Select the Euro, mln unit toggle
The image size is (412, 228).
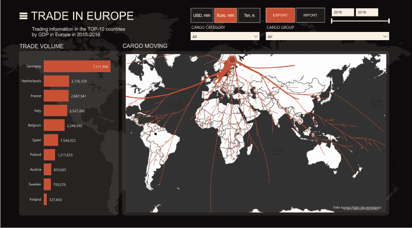click(225, 15)
